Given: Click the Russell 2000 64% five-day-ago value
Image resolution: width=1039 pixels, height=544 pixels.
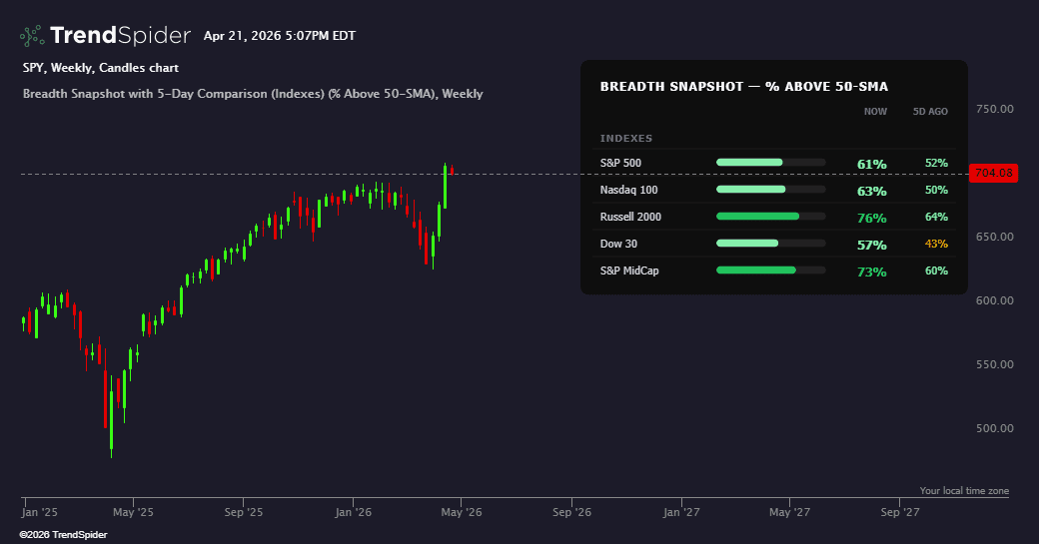Looking at the screenshot, I should tap(936, 217).
